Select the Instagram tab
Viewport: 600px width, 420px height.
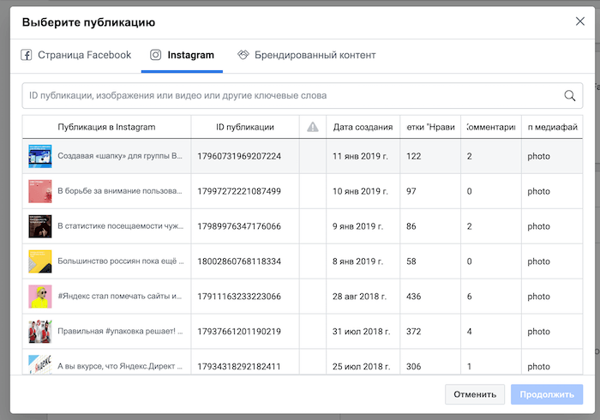click(182, 55)
